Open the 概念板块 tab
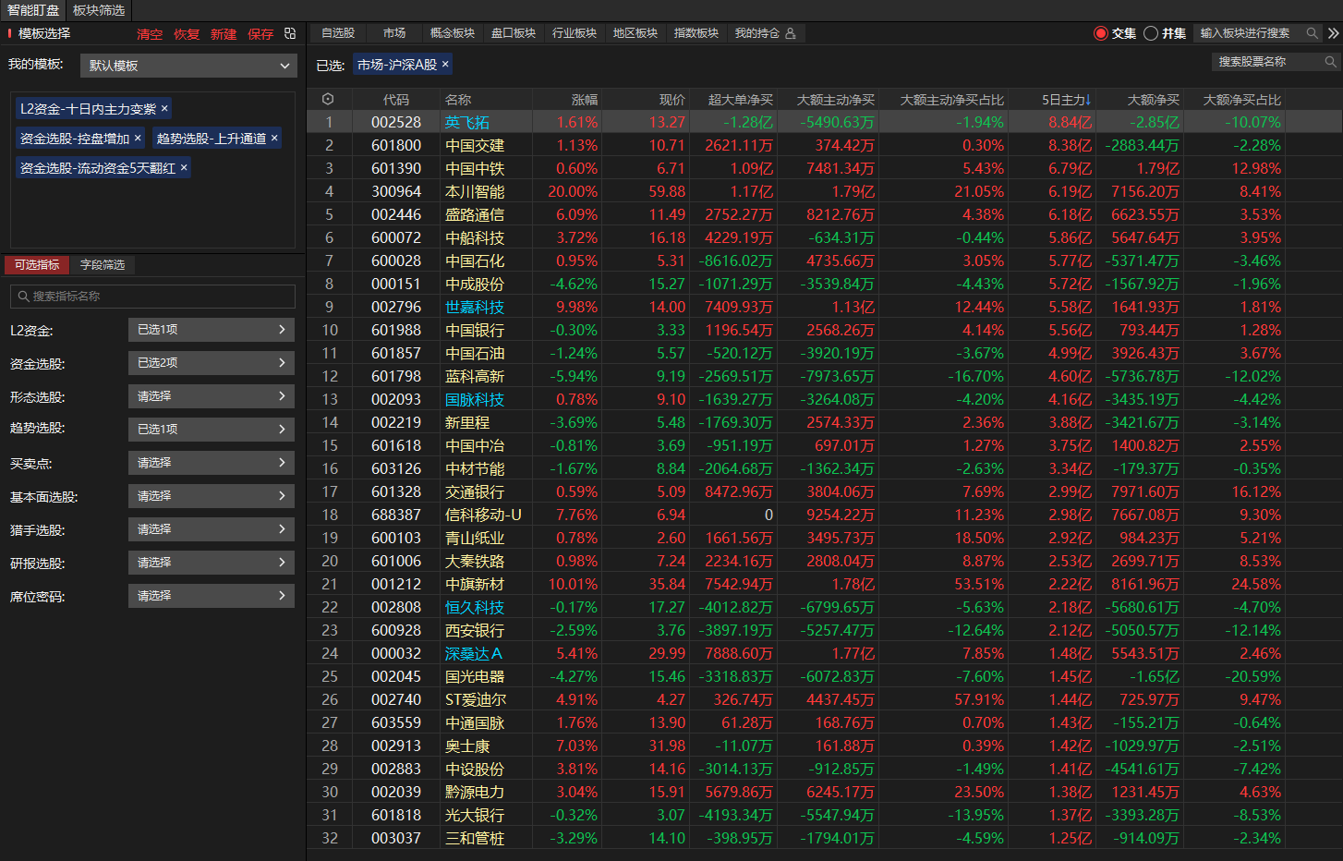Image resolution: width=1343 pixels, height=861 pixels. point(453,33)
